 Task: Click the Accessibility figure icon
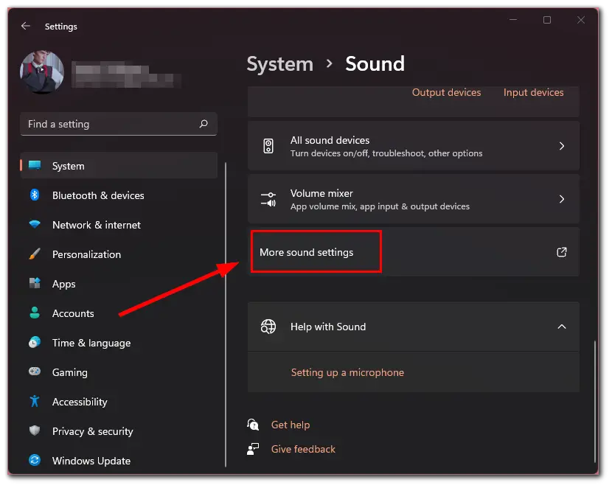coord(35,401)
